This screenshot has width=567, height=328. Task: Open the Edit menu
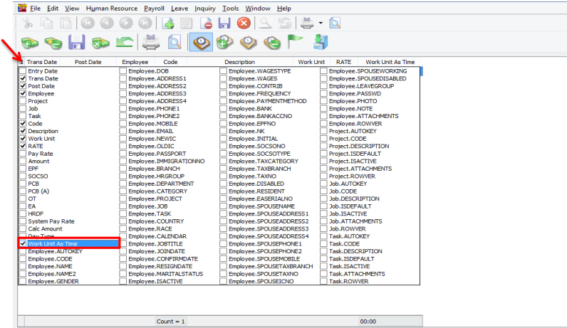click(53, 8)
